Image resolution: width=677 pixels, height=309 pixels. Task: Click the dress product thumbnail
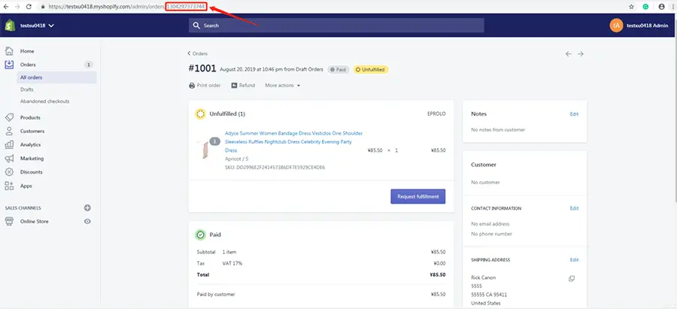(x=204, y=150)
